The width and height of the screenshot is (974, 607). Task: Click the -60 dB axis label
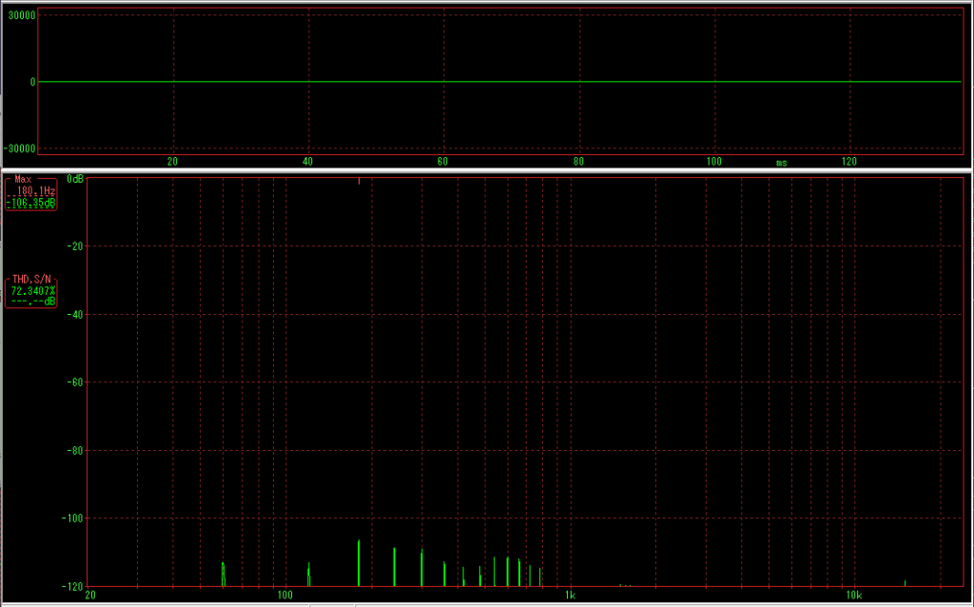pyautogui.click(x=74, y=382)
